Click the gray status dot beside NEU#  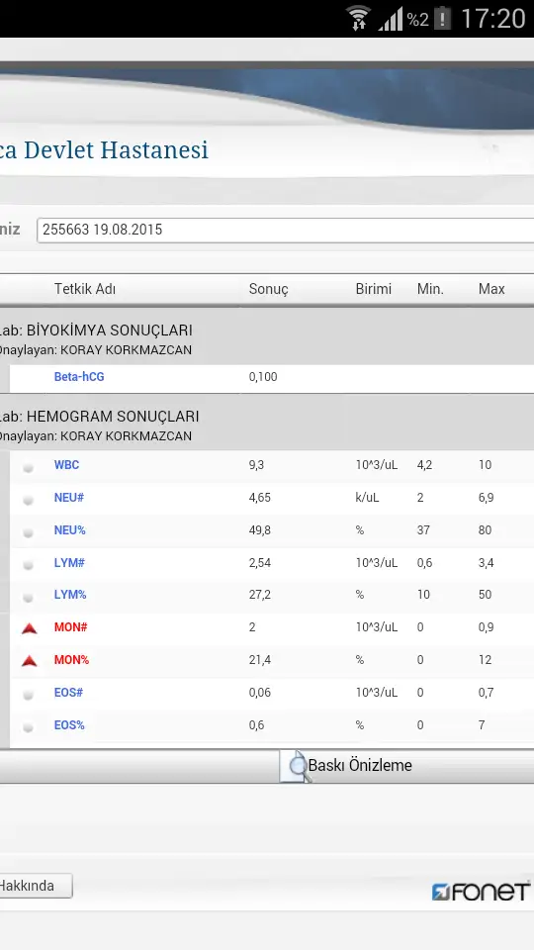28,500
